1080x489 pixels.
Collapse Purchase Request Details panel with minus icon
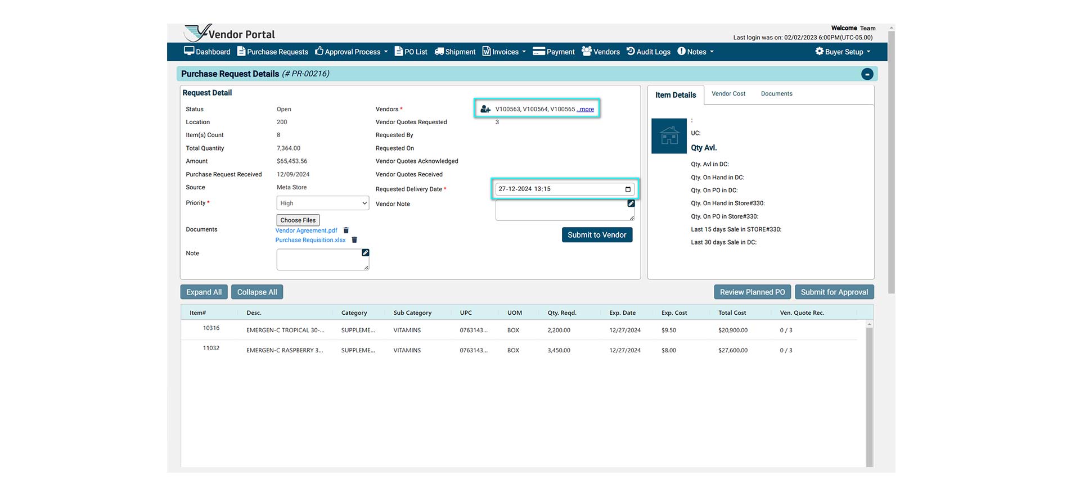(x=867, y=74)
